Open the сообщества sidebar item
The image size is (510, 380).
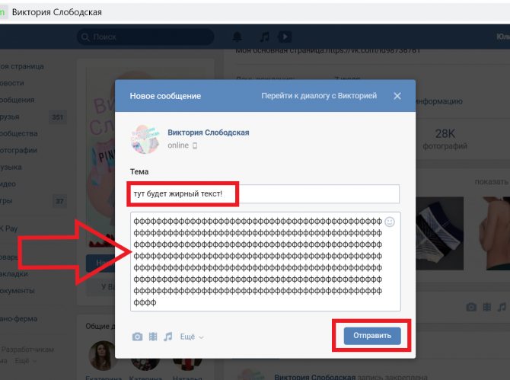19,133
